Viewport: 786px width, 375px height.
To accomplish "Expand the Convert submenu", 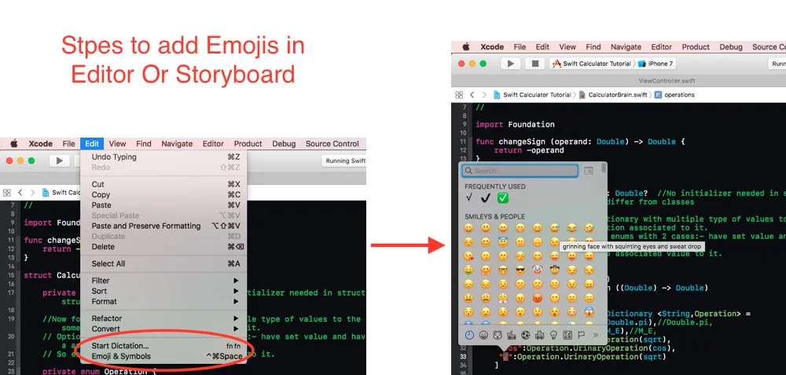I will pyautogui.click(x=163, y=329).
